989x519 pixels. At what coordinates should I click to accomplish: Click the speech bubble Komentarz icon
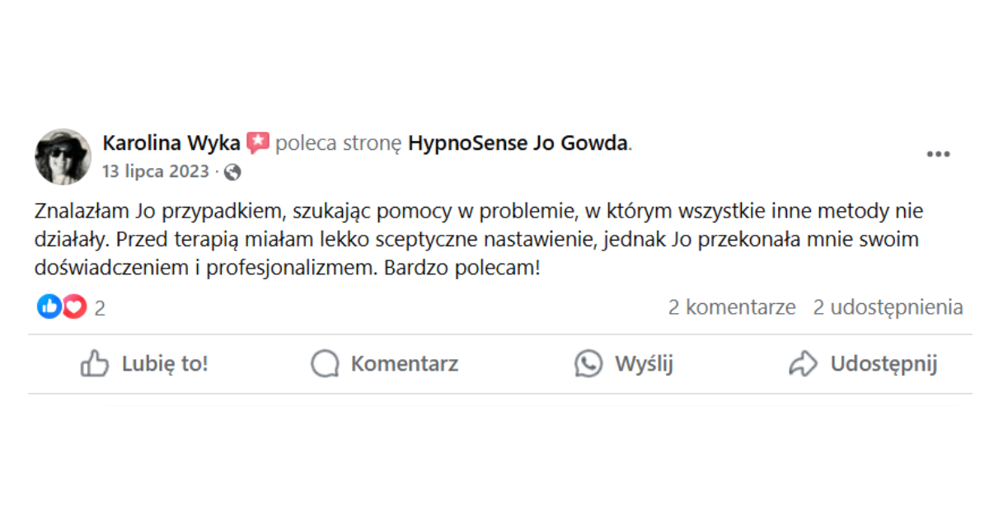coord(325,363)
